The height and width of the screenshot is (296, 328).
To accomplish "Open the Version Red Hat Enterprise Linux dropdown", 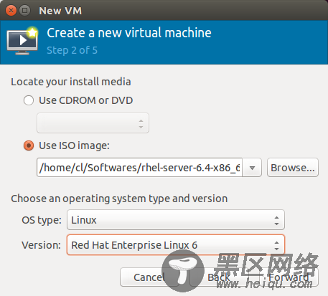I will pos(176,245).
